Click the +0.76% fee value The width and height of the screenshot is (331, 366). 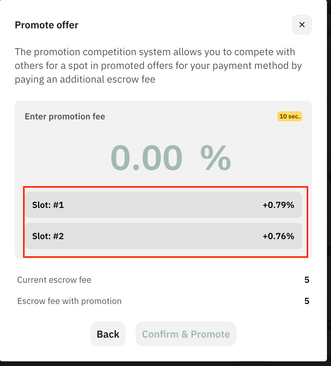(278, 236)
